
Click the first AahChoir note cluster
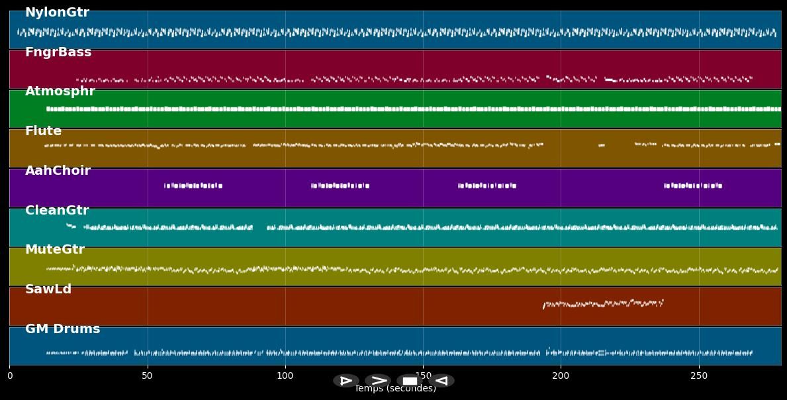[193, 186]
